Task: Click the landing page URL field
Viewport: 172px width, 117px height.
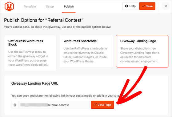Action: [x=54, y=105]
